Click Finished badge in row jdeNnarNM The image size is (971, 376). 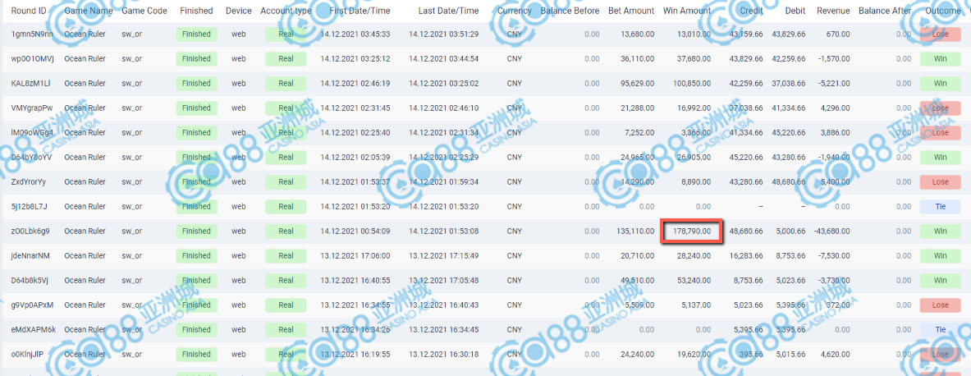click(x=196, y=255)
